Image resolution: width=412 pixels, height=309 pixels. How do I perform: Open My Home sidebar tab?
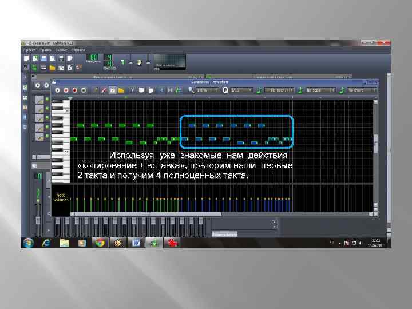pos(25,117)
